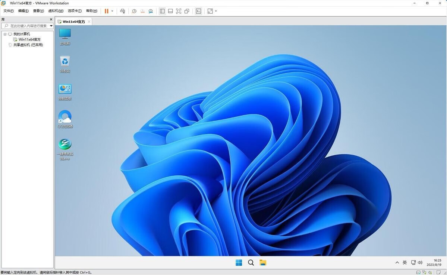Collapse the 我的计算机 tree node
The height and width of the screenshot is (275, 447).
click(x=5, y=34)
